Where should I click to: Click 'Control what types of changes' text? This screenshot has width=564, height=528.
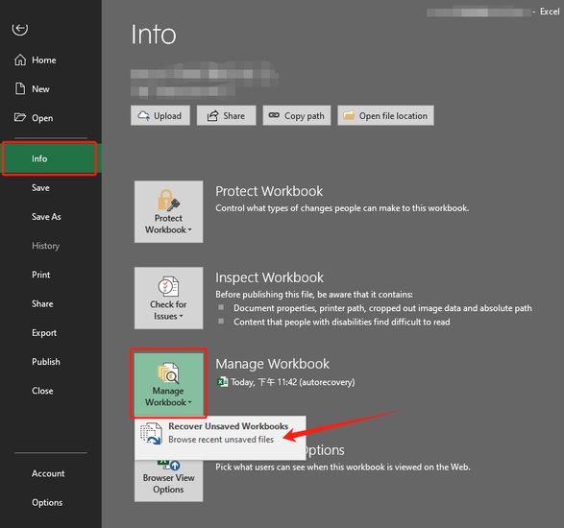click(x=342, y=208)
